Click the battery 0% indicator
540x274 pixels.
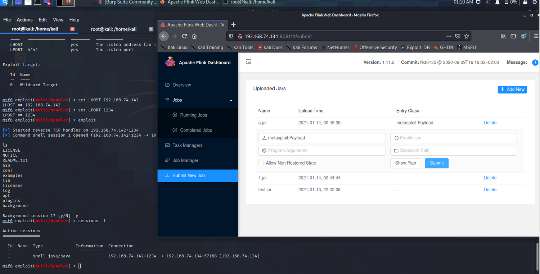coord(510,2)
